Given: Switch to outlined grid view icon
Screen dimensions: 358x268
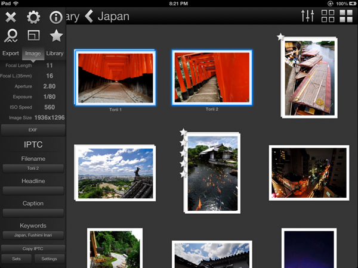Looking at the screenshot, I should pos(328,16).
